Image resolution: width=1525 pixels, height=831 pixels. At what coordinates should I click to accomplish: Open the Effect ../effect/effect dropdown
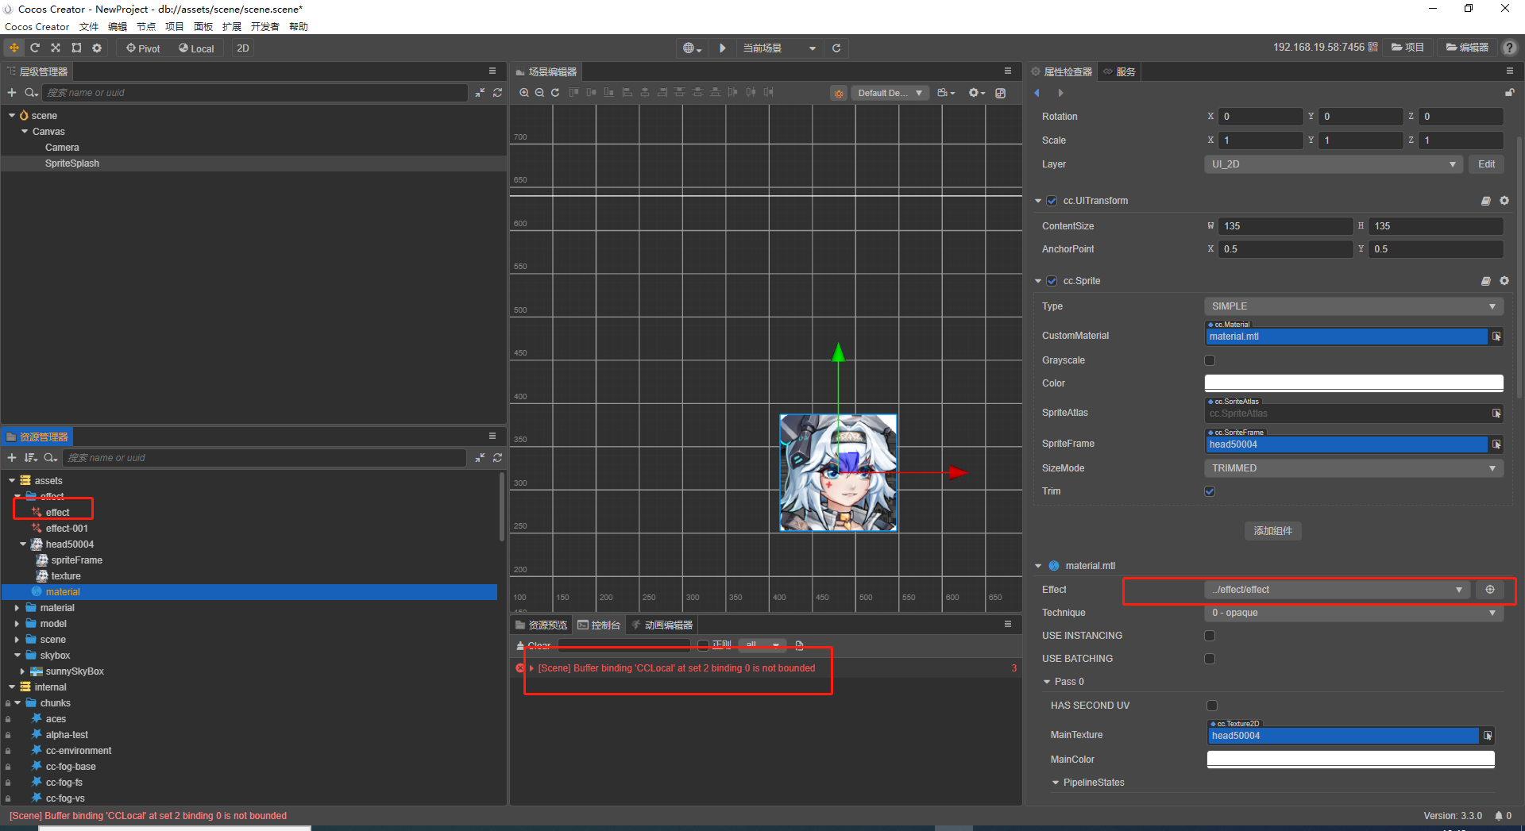pos(1338,590)
